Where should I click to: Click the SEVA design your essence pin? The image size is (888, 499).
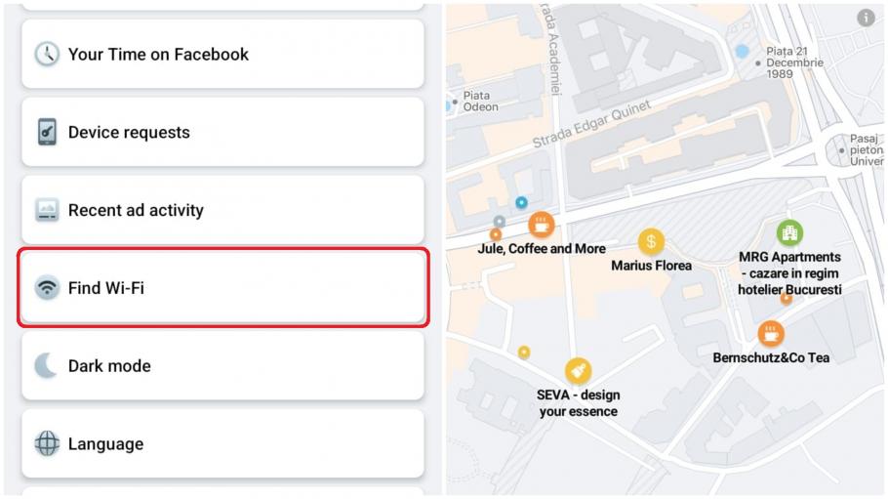578,371
